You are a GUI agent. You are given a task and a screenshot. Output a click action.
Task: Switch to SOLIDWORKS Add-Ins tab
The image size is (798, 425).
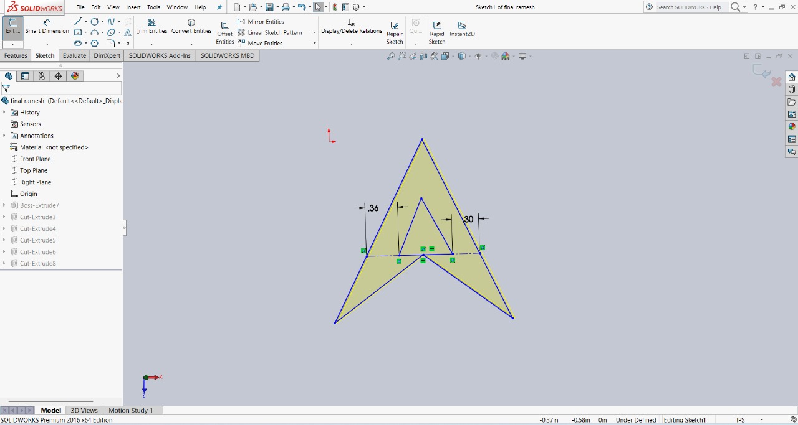pyautogui.click(x=160, y=55)
